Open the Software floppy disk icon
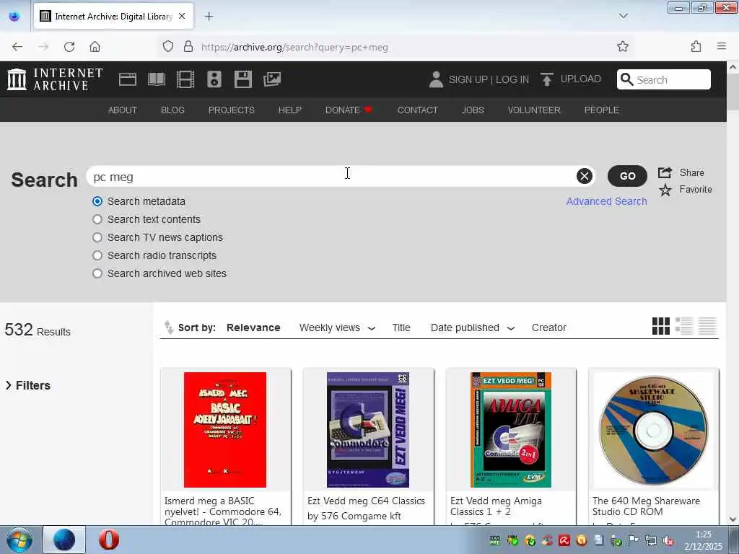This screenshot has height=554, width=739. click(243, 79)
